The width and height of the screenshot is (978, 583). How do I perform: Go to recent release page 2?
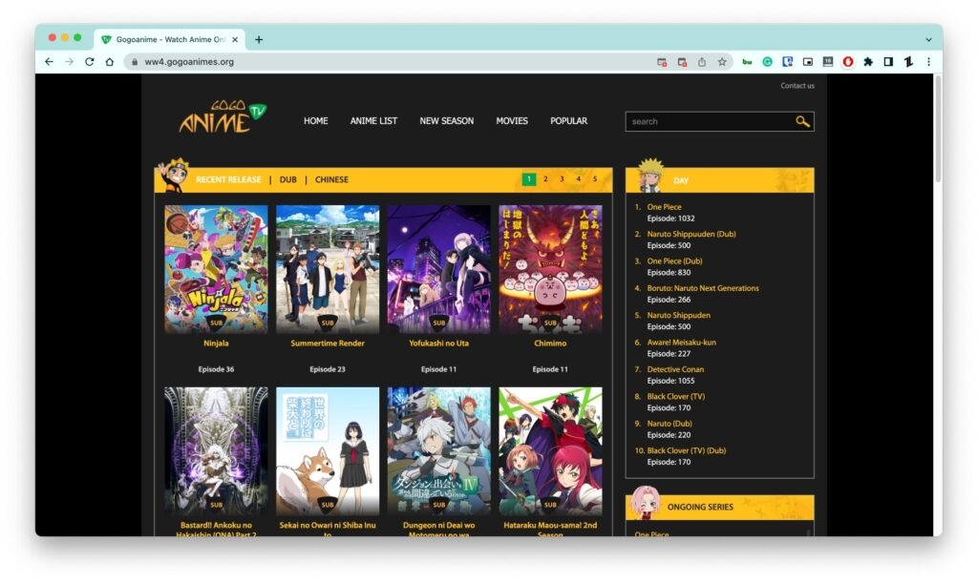point(545,178)
